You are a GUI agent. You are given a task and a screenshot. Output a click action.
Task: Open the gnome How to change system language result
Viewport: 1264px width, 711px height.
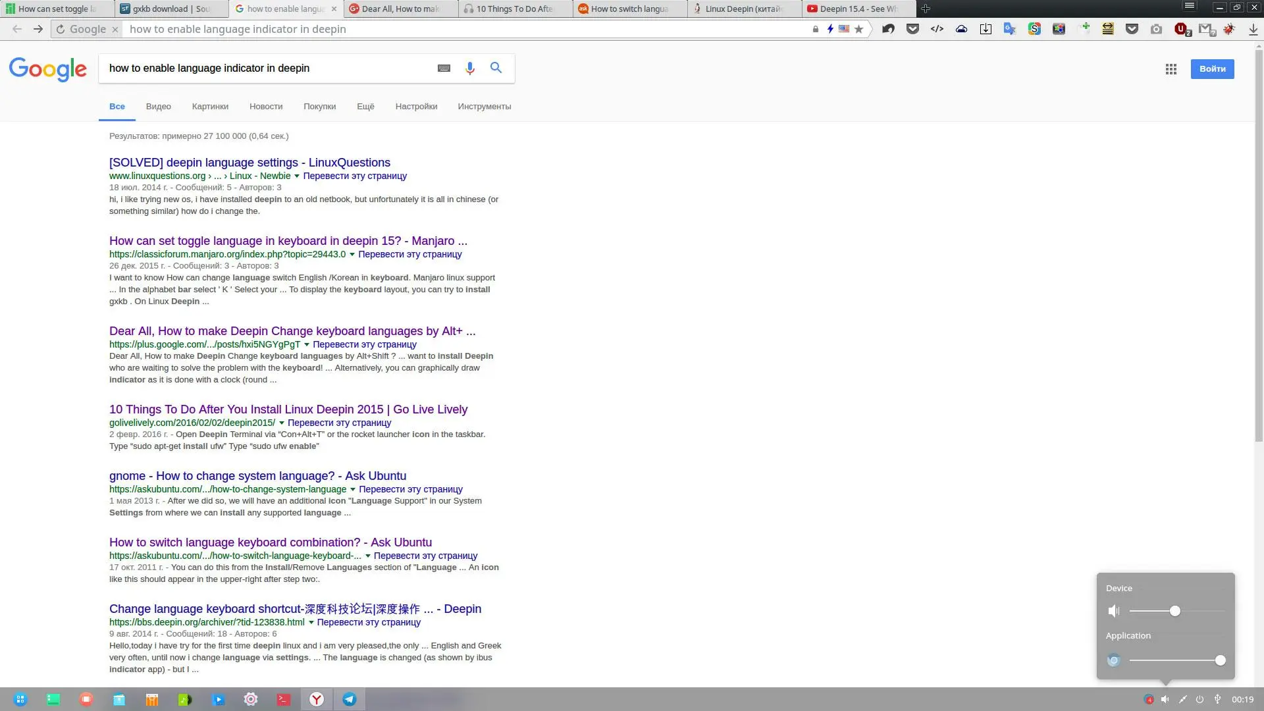pyautogui.click(x=257, y=476)
